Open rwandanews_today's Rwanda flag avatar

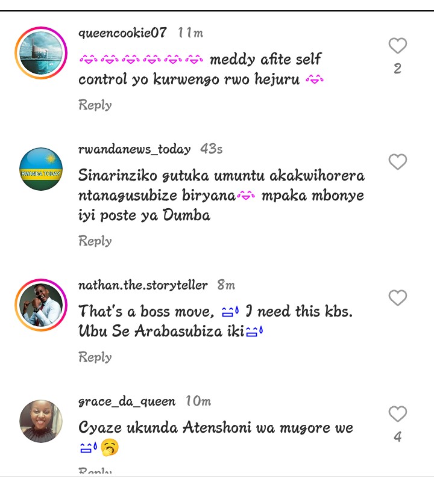tap(41, 169)
